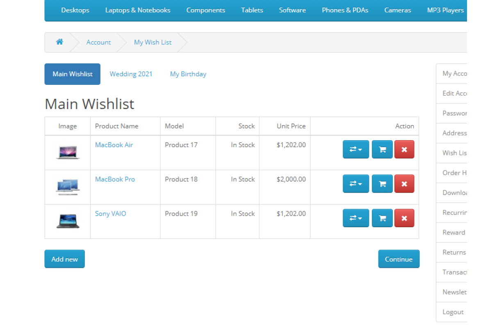Click Logout in the sidebar

tap(453, 312)
